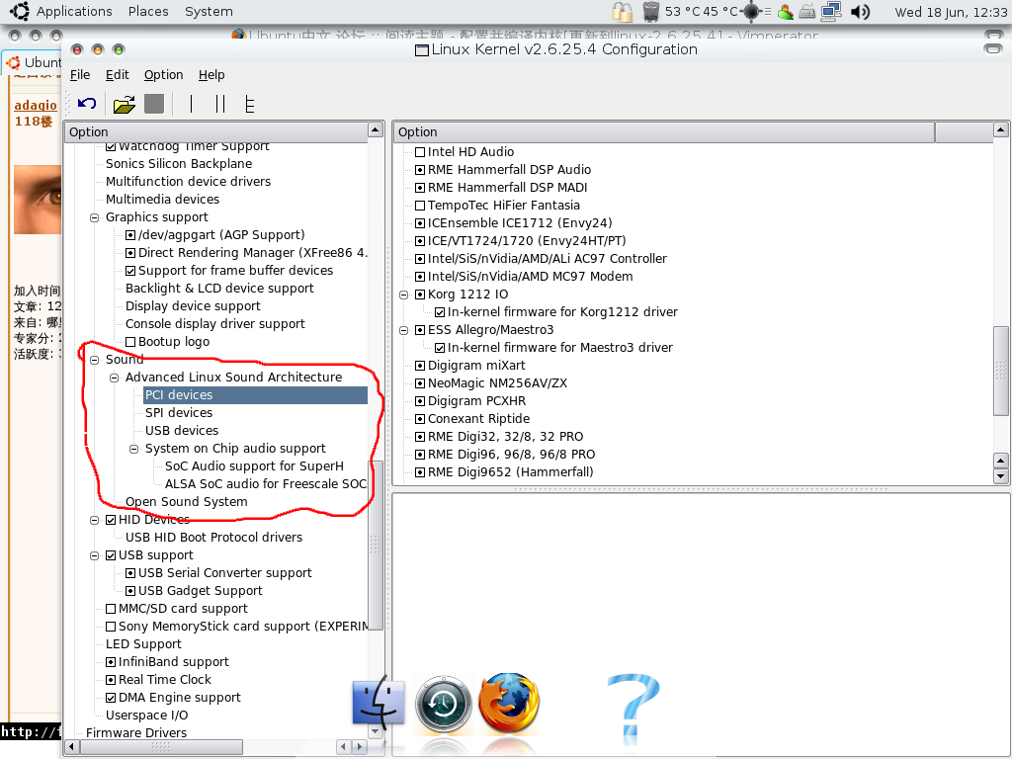Select USB devices under ALSA
Screen dimensions: 1012x759
(x=182, y=431)
